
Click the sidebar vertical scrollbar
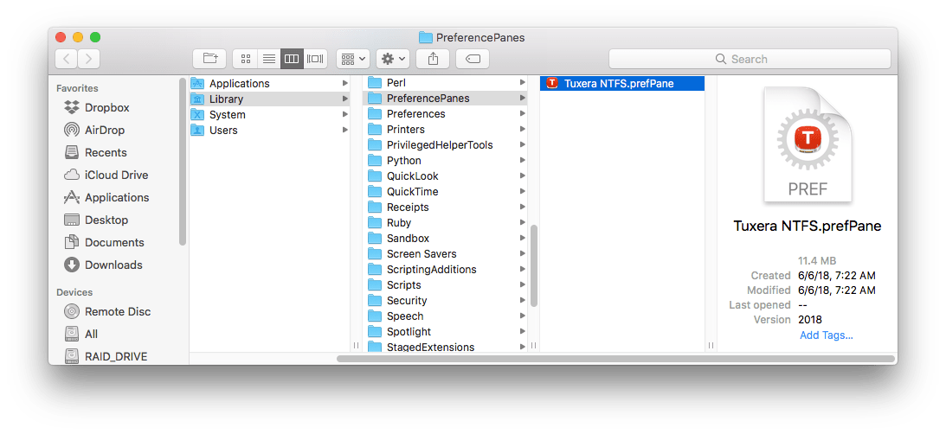click(x=183, y=162)
